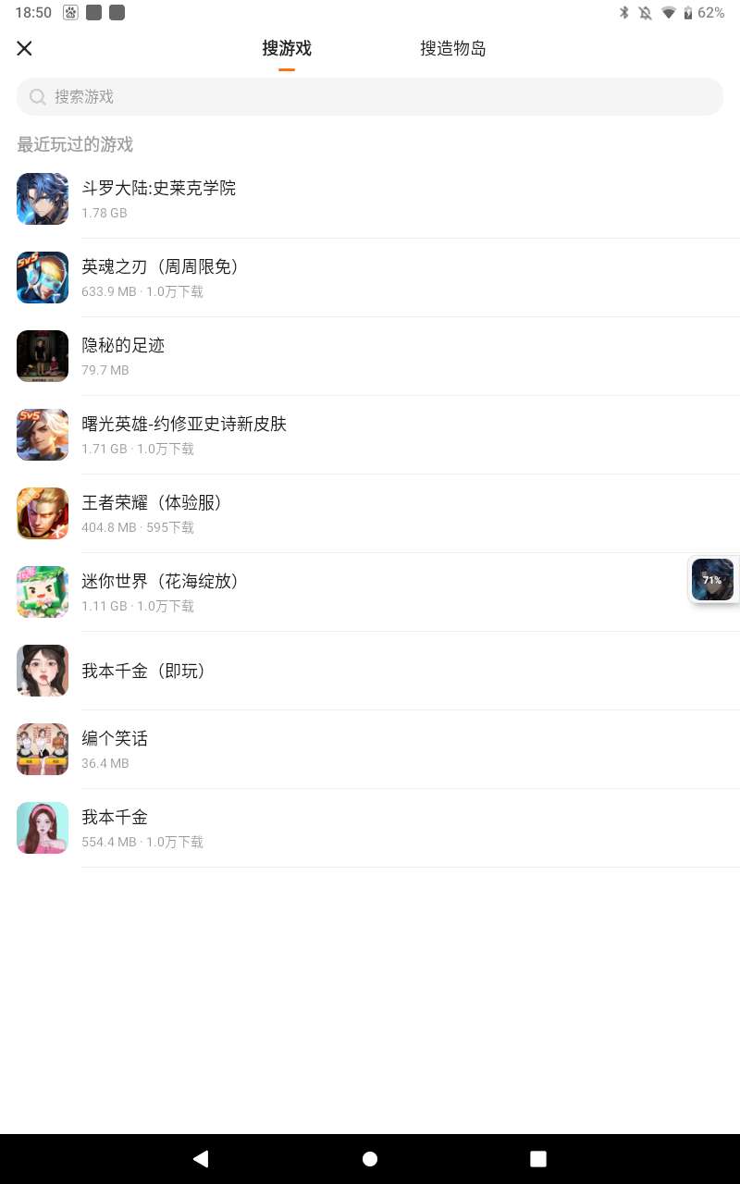This screenshot has width=740, height=1184.
Task: Select the 王者荣耀（体验服） icon
Action: click(x=43, y=513)
